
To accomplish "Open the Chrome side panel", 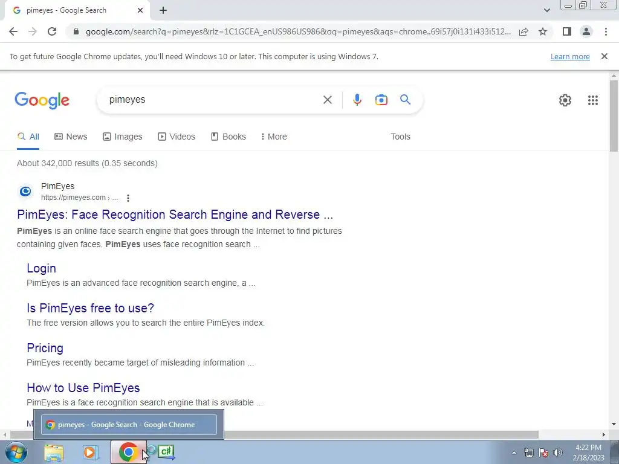I will 567,31.
